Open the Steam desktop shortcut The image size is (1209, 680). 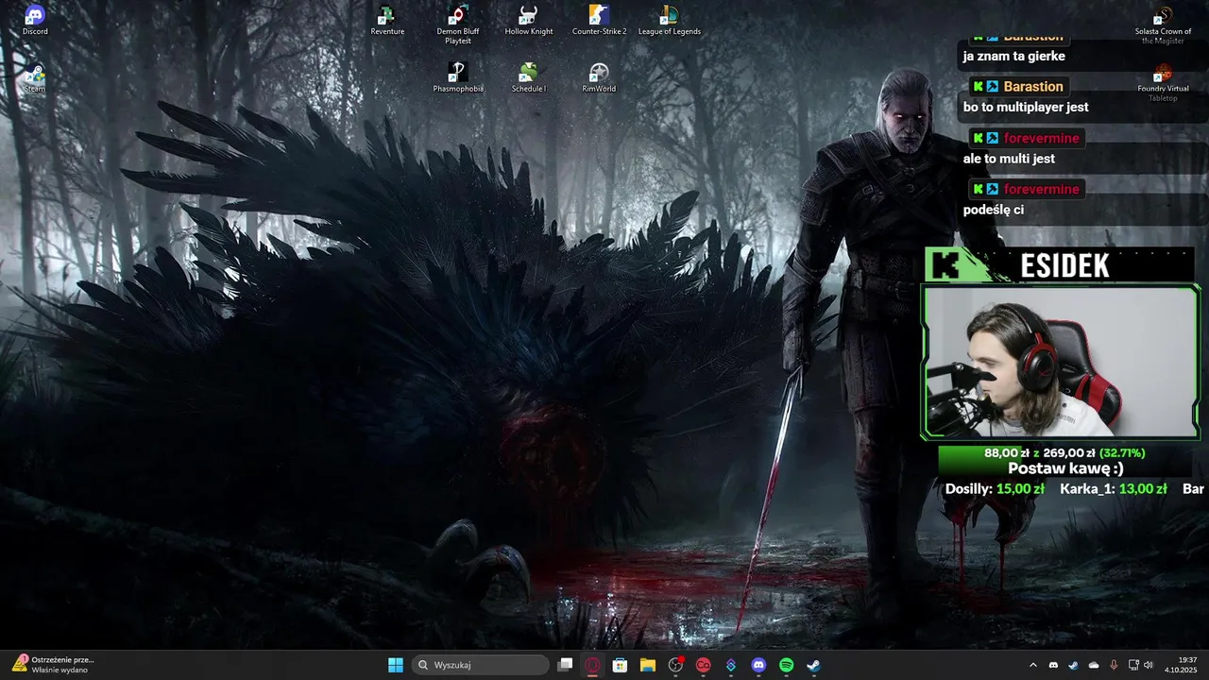(x=35, y=77)
